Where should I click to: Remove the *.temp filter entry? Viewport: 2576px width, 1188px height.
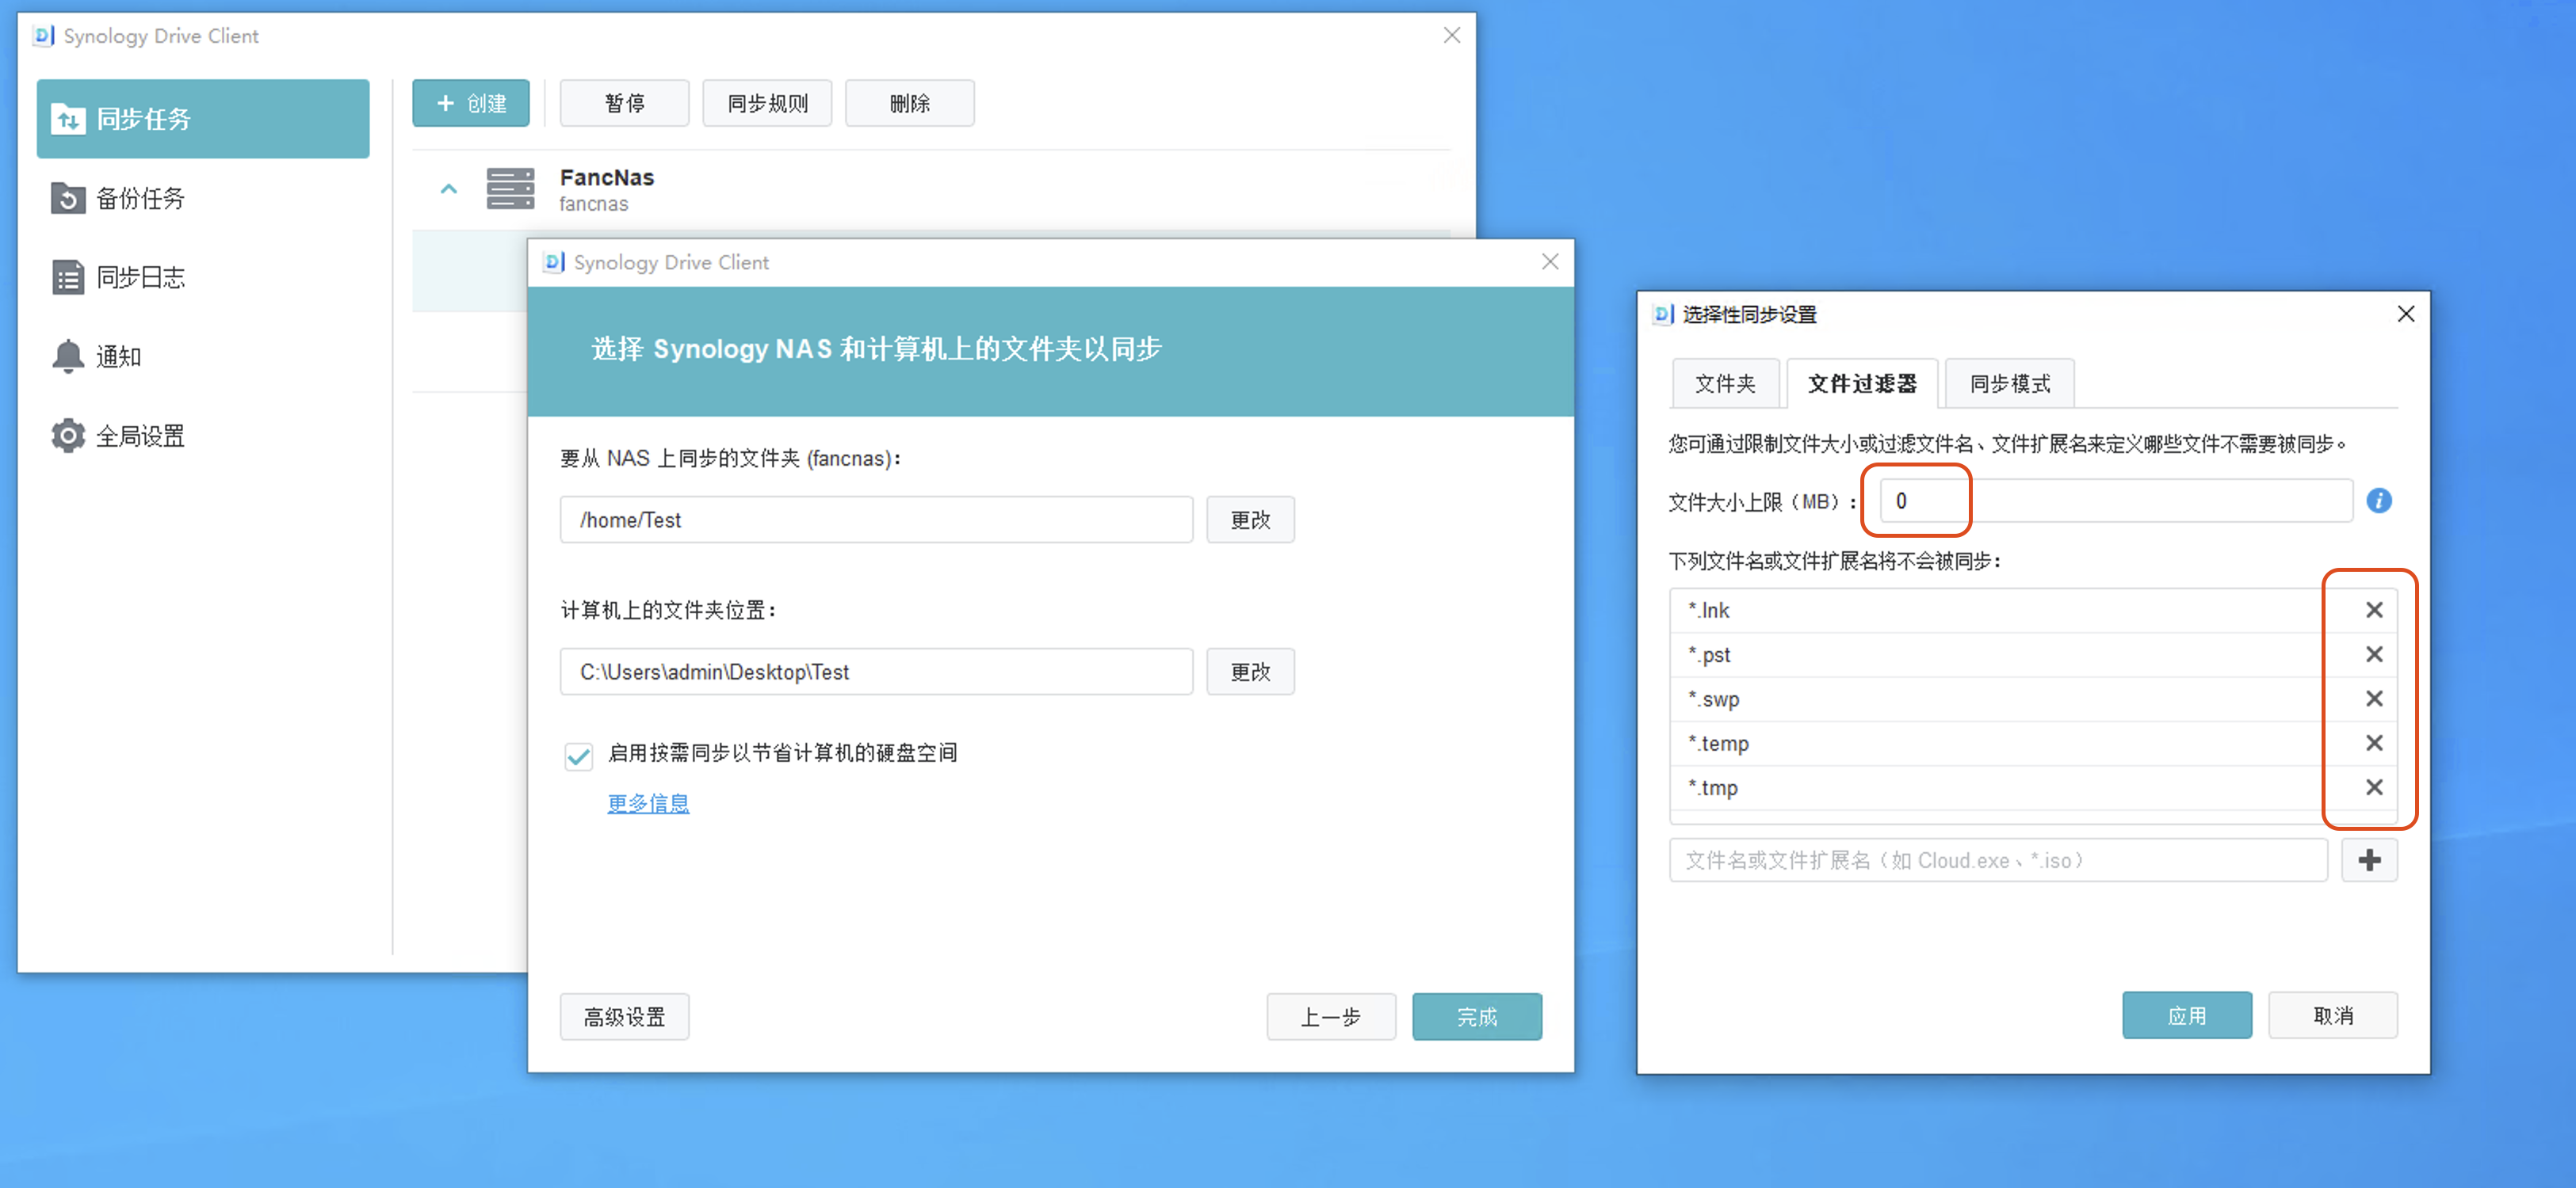click(x=2374, y=742)
